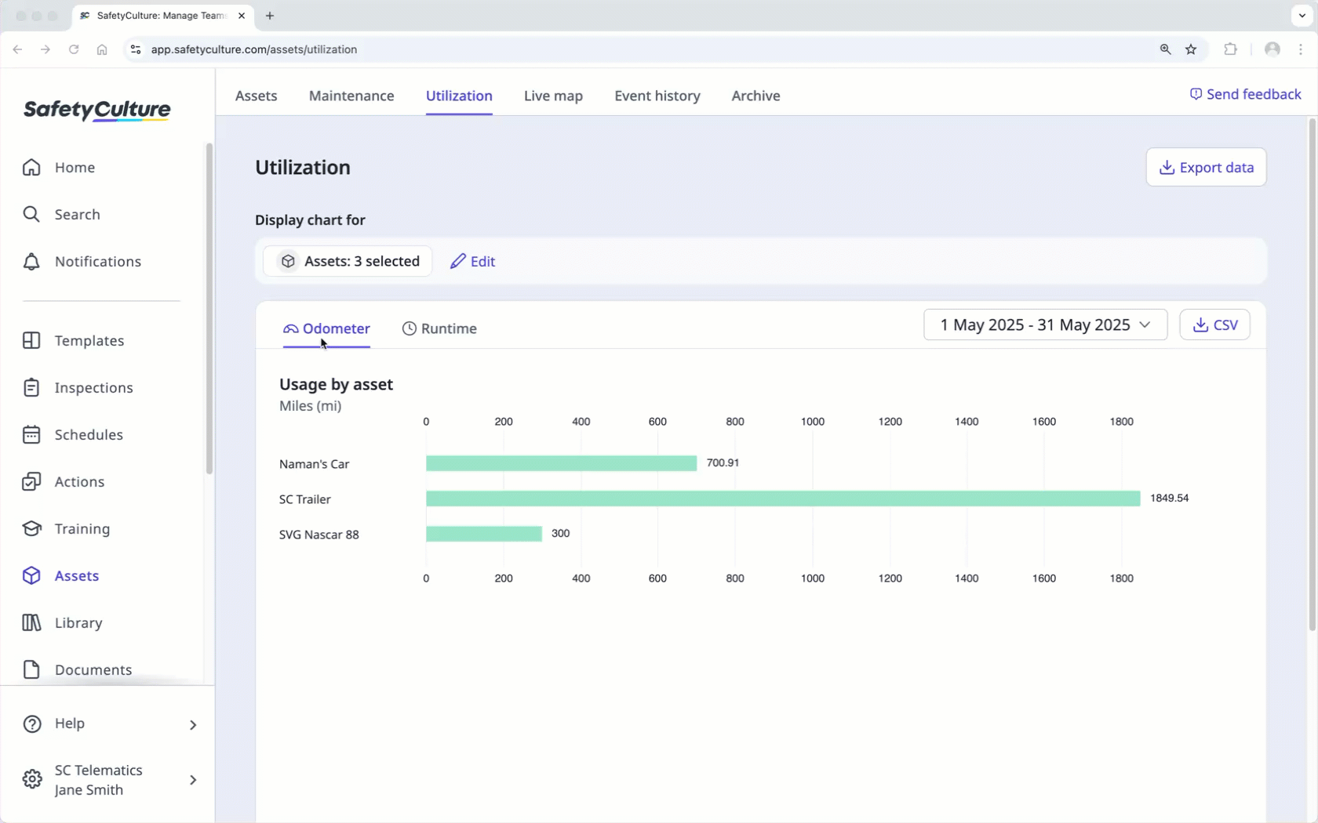Click the Edit assets link
The height and width of the screenshot is (823, 1318).
point(472,261)
